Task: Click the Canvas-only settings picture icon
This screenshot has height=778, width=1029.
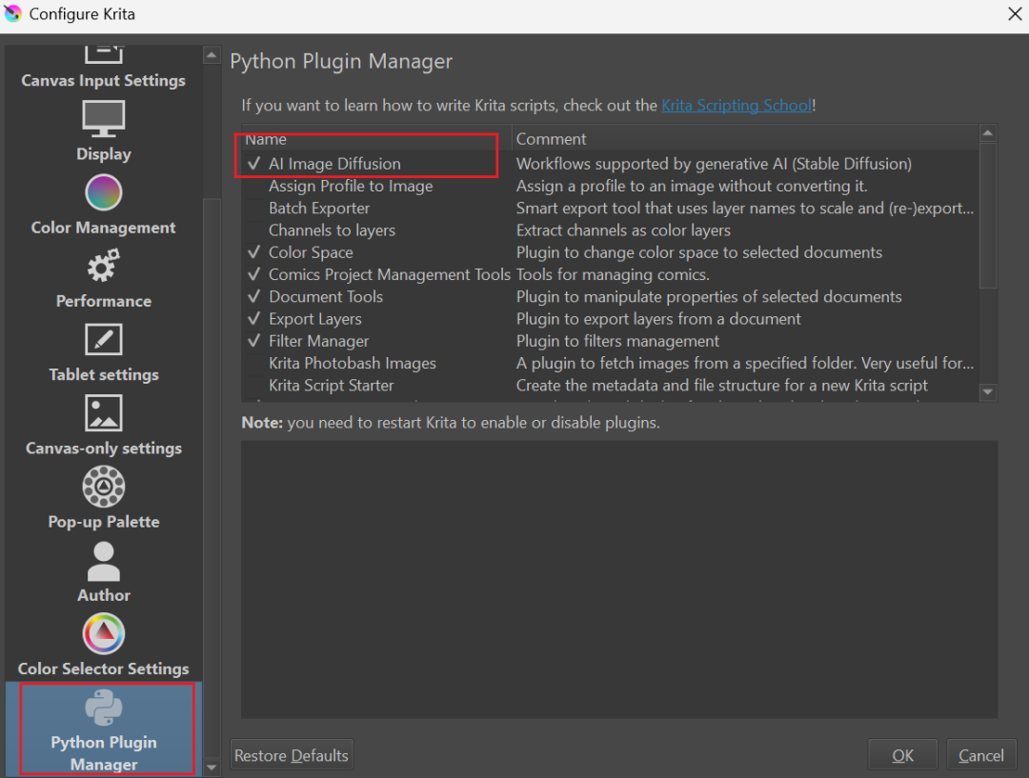Action: coord(104,413)
